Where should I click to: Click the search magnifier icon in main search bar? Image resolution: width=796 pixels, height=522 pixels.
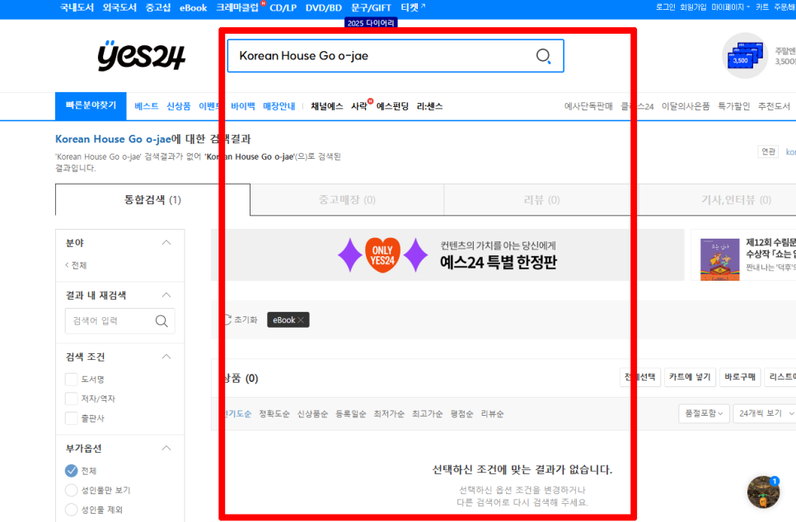click(x=543, y=56)
